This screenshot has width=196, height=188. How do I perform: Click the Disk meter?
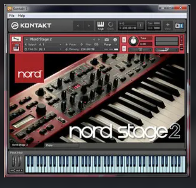[154, 28]
